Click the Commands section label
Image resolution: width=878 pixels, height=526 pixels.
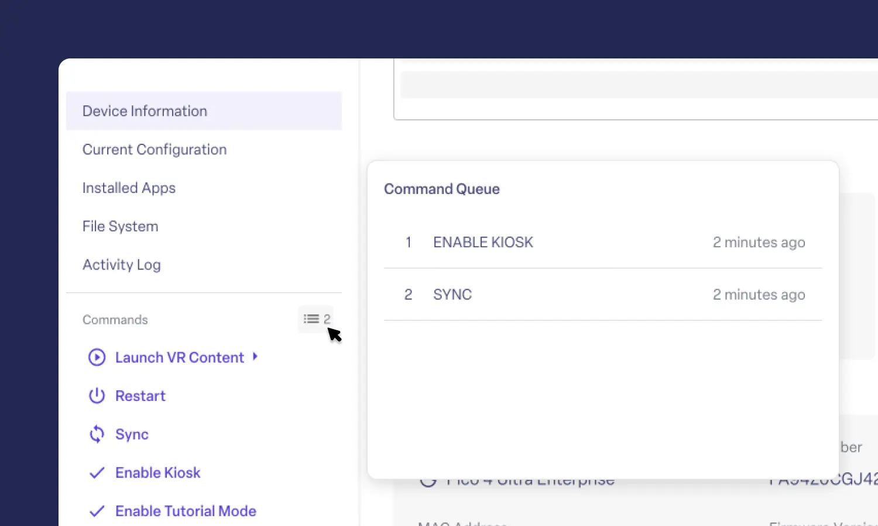pos(115,320)
